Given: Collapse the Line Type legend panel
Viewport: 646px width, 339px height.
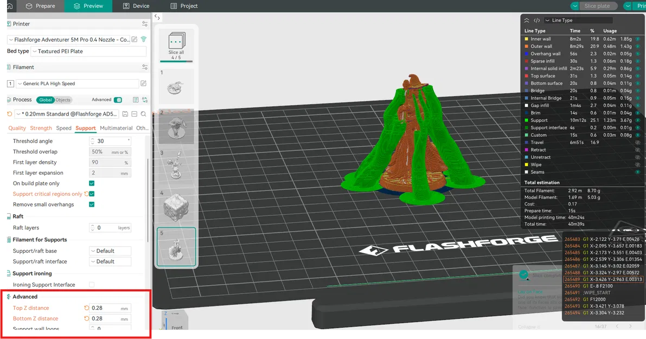Looking at the screenshot, I should click(x=527, y=20).
